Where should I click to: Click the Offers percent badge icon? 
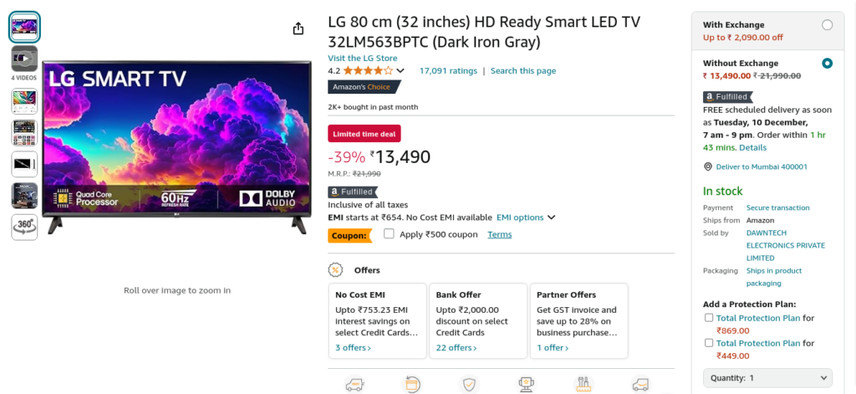pos(335,270)
